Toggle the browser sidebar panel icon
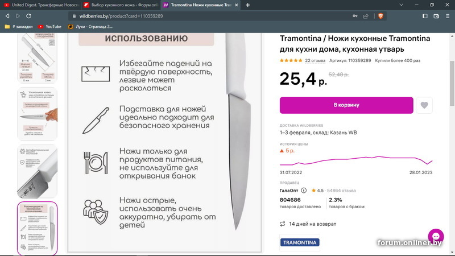455x256 pixels. [x=425, y=16]
